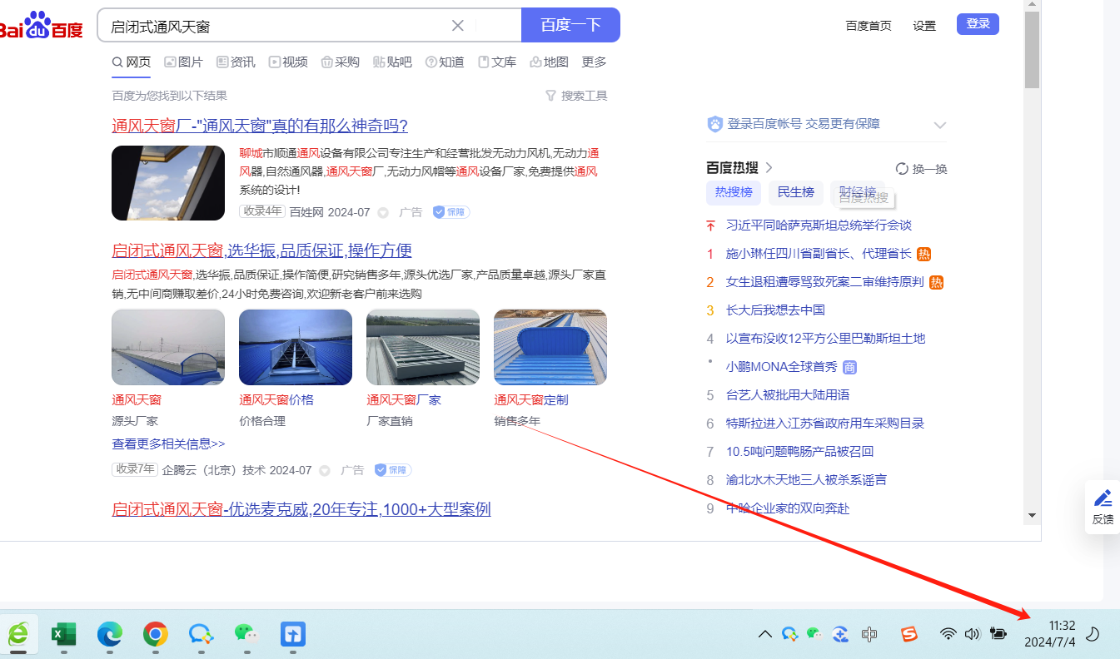Click the scrollbar down arrow of the page
1120x659 pixels.
1033,516
